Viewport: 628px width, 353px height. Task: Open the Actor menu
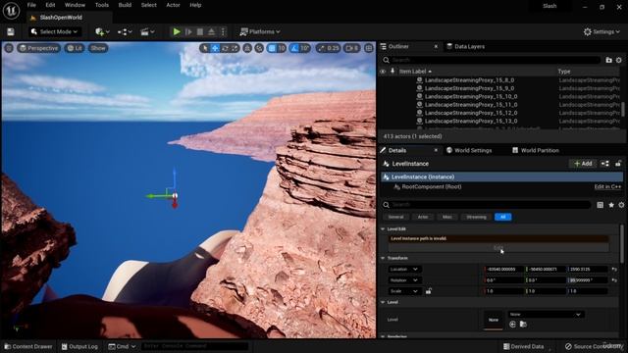tap(173, 5)
